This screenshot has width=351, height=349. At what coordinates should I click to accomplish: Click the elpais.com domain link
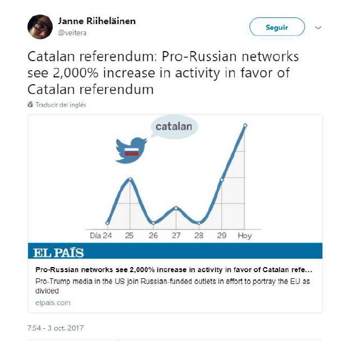point(53,303)
